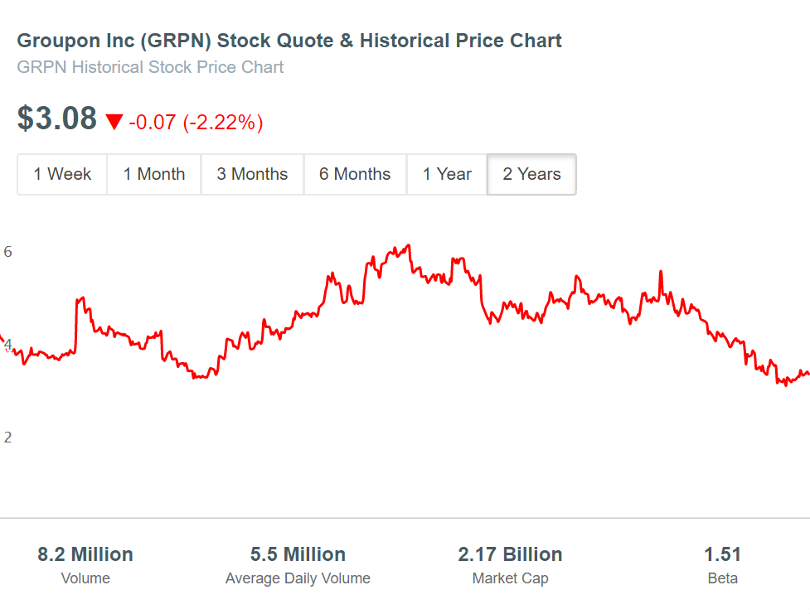Click the red down-arrow price change icon
The height and width of the screenshot is (614, 810).
coord(114,123)
